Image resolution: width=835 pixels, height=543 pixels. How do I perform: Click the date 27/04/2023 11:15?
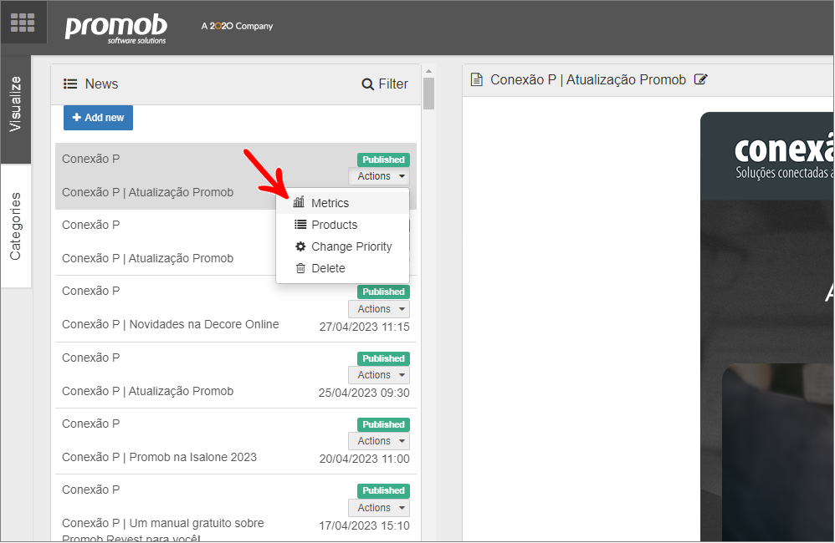point(364,327)
